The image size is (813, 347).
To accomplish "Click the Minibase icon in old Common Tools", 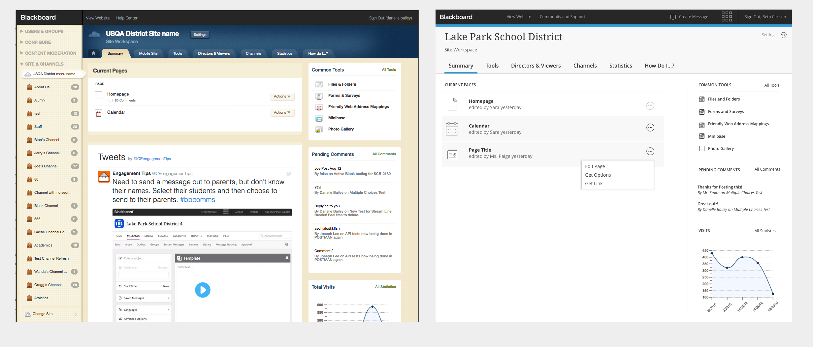I will [319, 119].
